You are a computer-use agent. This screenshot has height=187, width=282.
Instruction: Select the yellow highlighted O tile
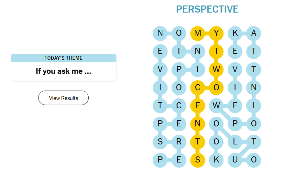tap(216, 87)
